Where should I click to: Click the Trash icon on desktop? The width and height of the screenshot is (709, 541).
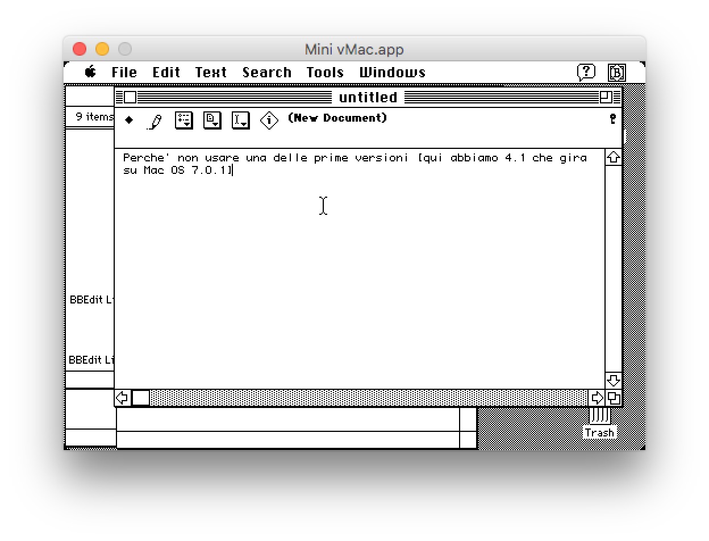click(600, 423)
